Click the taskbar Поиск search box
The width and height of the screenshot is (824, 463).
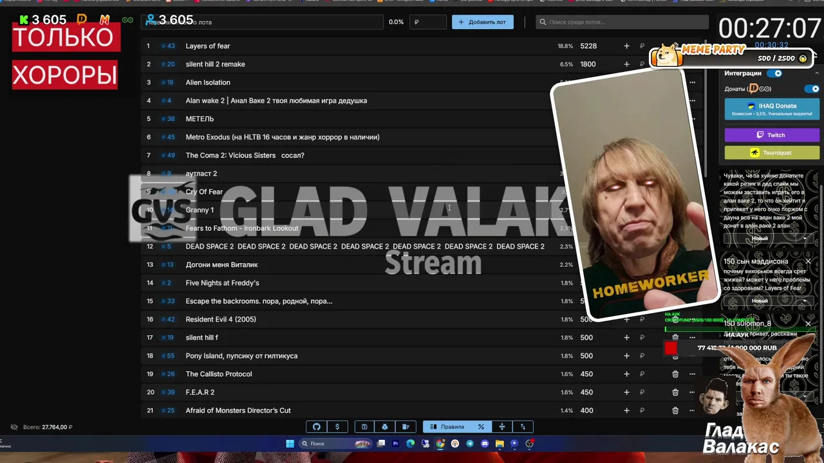pyautogui.click(x=335, y=444)
